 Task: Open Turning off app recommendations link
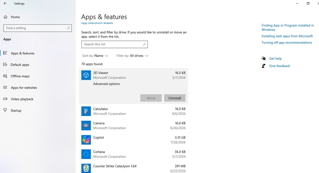(287, 42)
